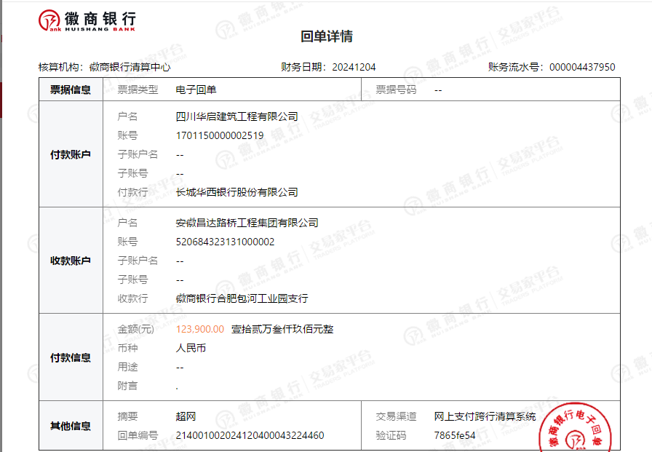Click the 收款账户 section header
652x452 pixels.
pos(71,261)
